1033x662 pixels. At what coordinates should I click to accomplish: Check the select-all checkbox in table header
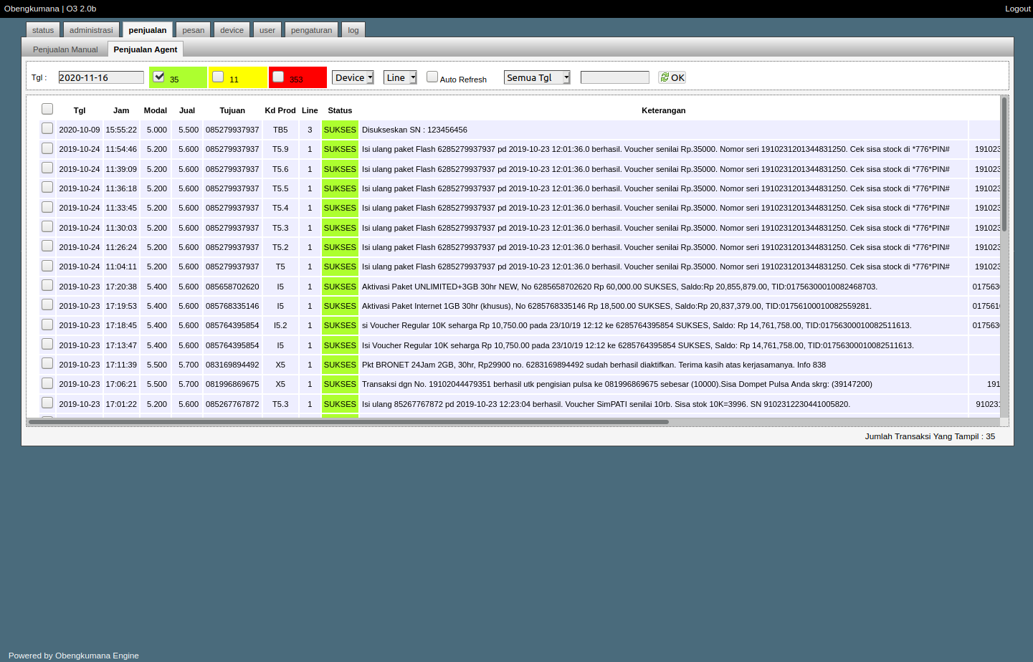(47, 109)
